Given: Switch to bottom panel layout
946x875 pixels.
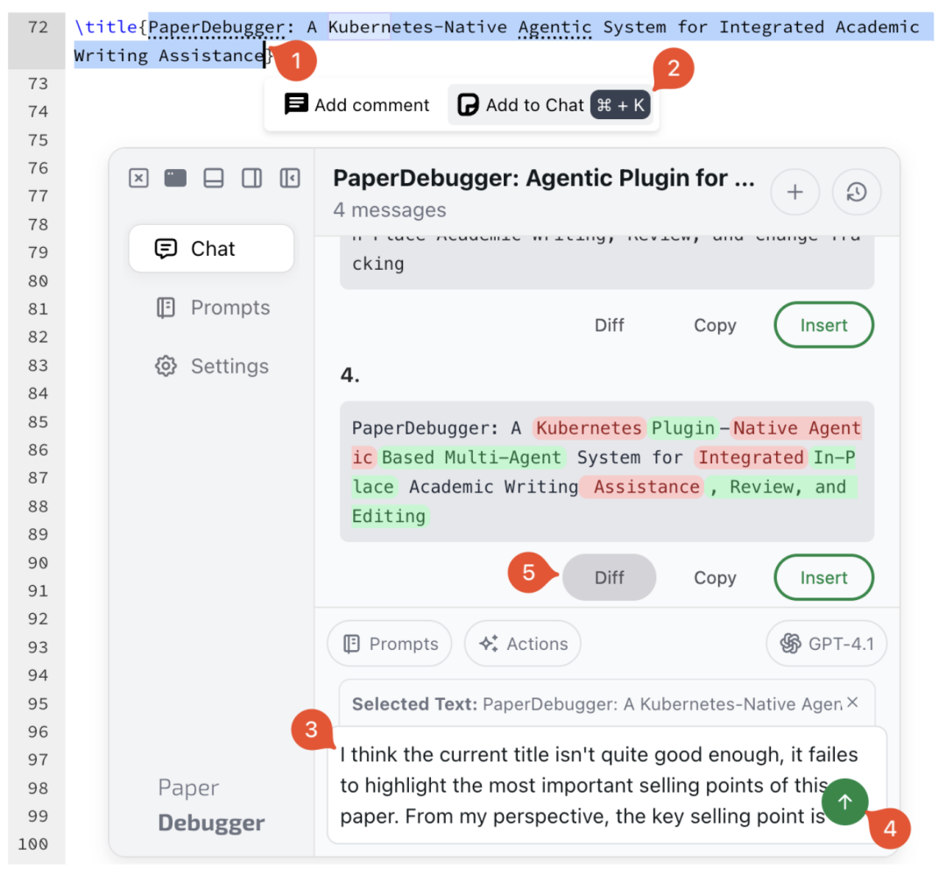Looking at the screenshot, I should coord(214,178).
